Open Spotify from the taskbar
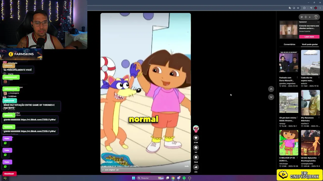Viewport: 323px width, 181px height. click(x=184, y=178)
